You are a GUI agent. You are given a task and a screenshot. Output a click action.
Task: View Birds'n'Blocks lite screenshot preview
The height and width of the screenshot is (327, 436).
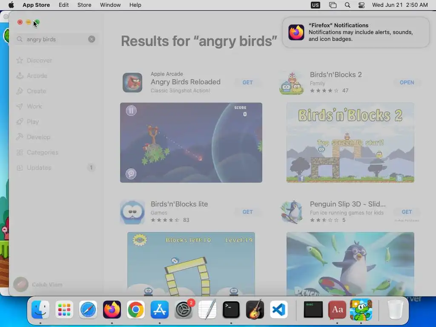pos(191,264)
